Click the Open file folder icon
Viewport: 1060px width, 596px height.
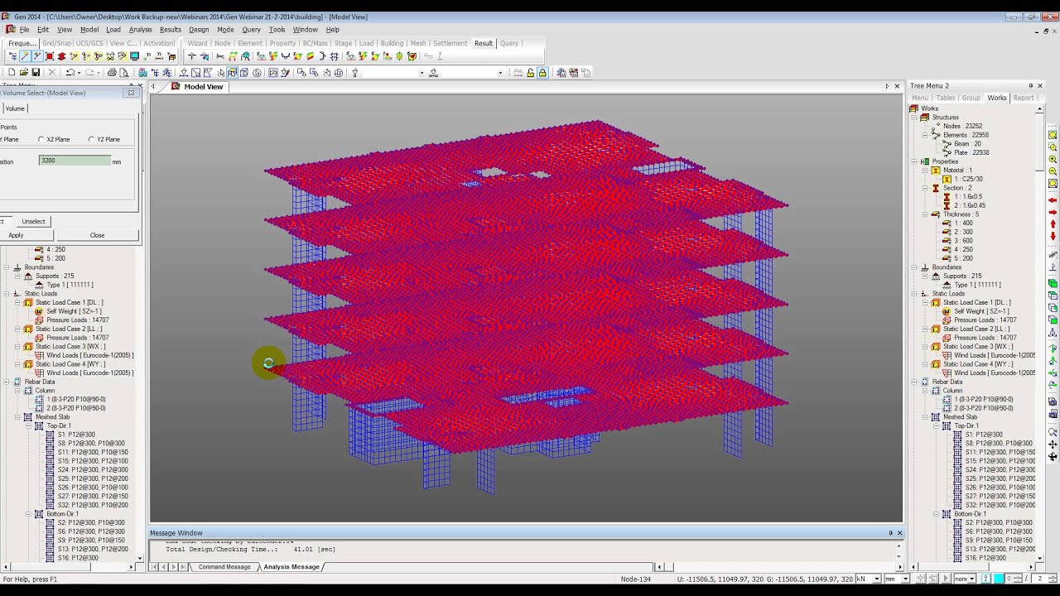[24, 73]
